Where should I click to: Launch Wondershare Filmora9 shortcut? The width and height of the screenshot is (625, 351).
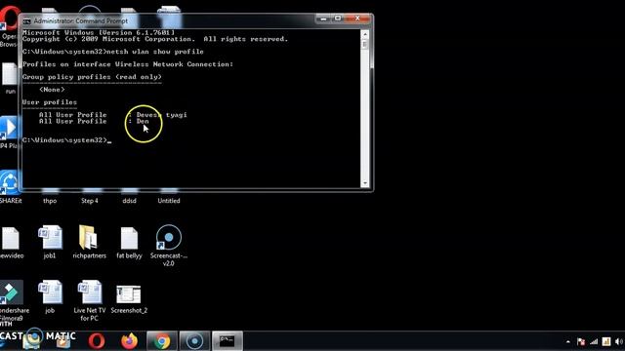pos(12,301)
